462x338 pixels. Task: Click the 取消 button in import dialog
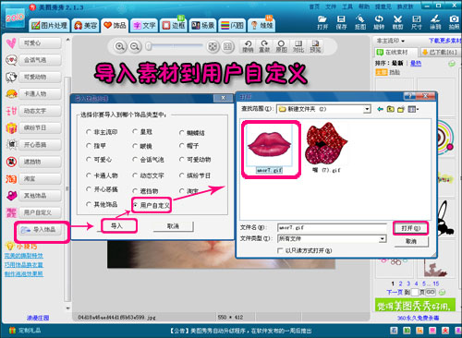point(173,226)
